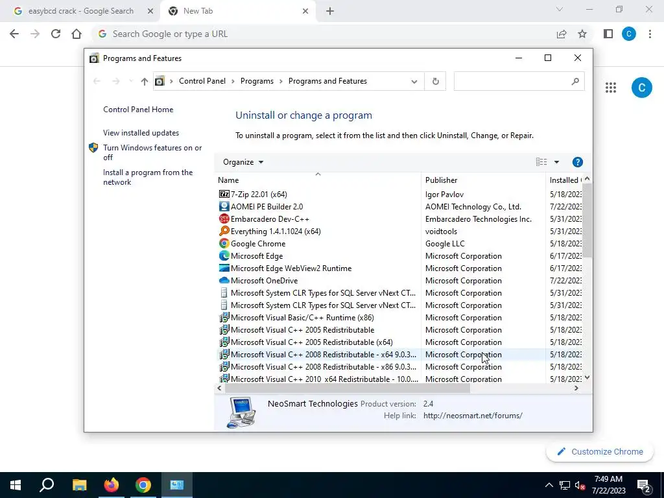Viewport: 664px width, 498px height.
Task: Open the Chrome home page button
Action: (x=77, y=34)
